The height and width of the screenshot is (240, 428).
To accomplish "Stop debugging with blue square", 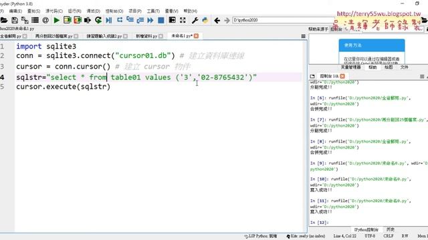I will pyautogui.click(x=161, y=20).
